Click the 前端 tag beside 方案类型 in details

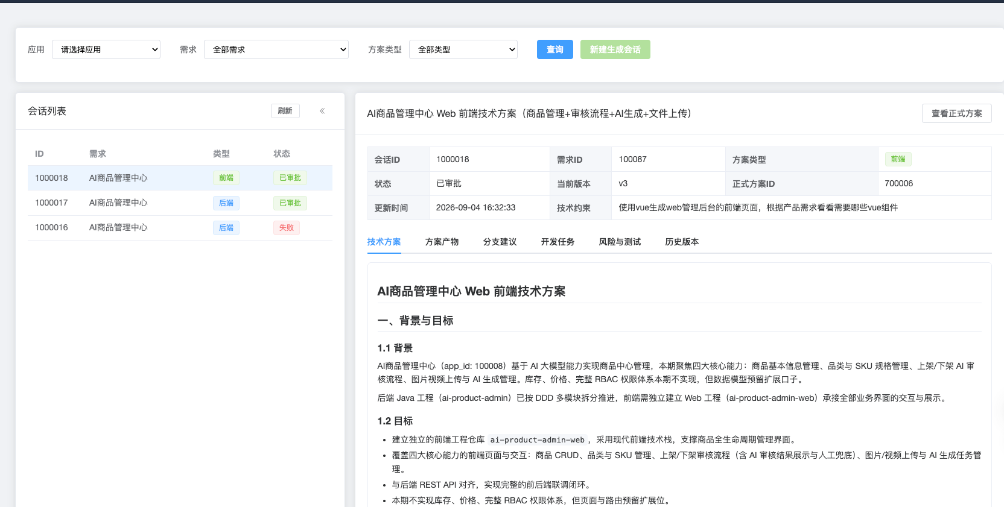coord(898,159)
